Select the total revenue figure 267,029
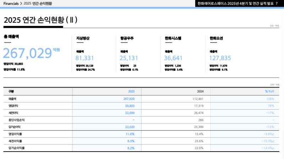This screenshot has height=159, width=284. [x=28, y=53]
